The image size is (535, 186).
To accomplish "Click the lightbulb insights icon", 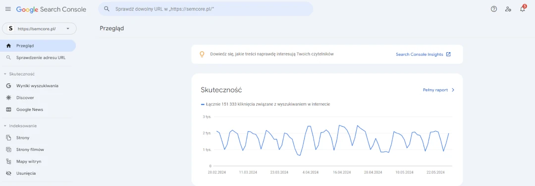I will pyautogui.click(x=202, y=54).
